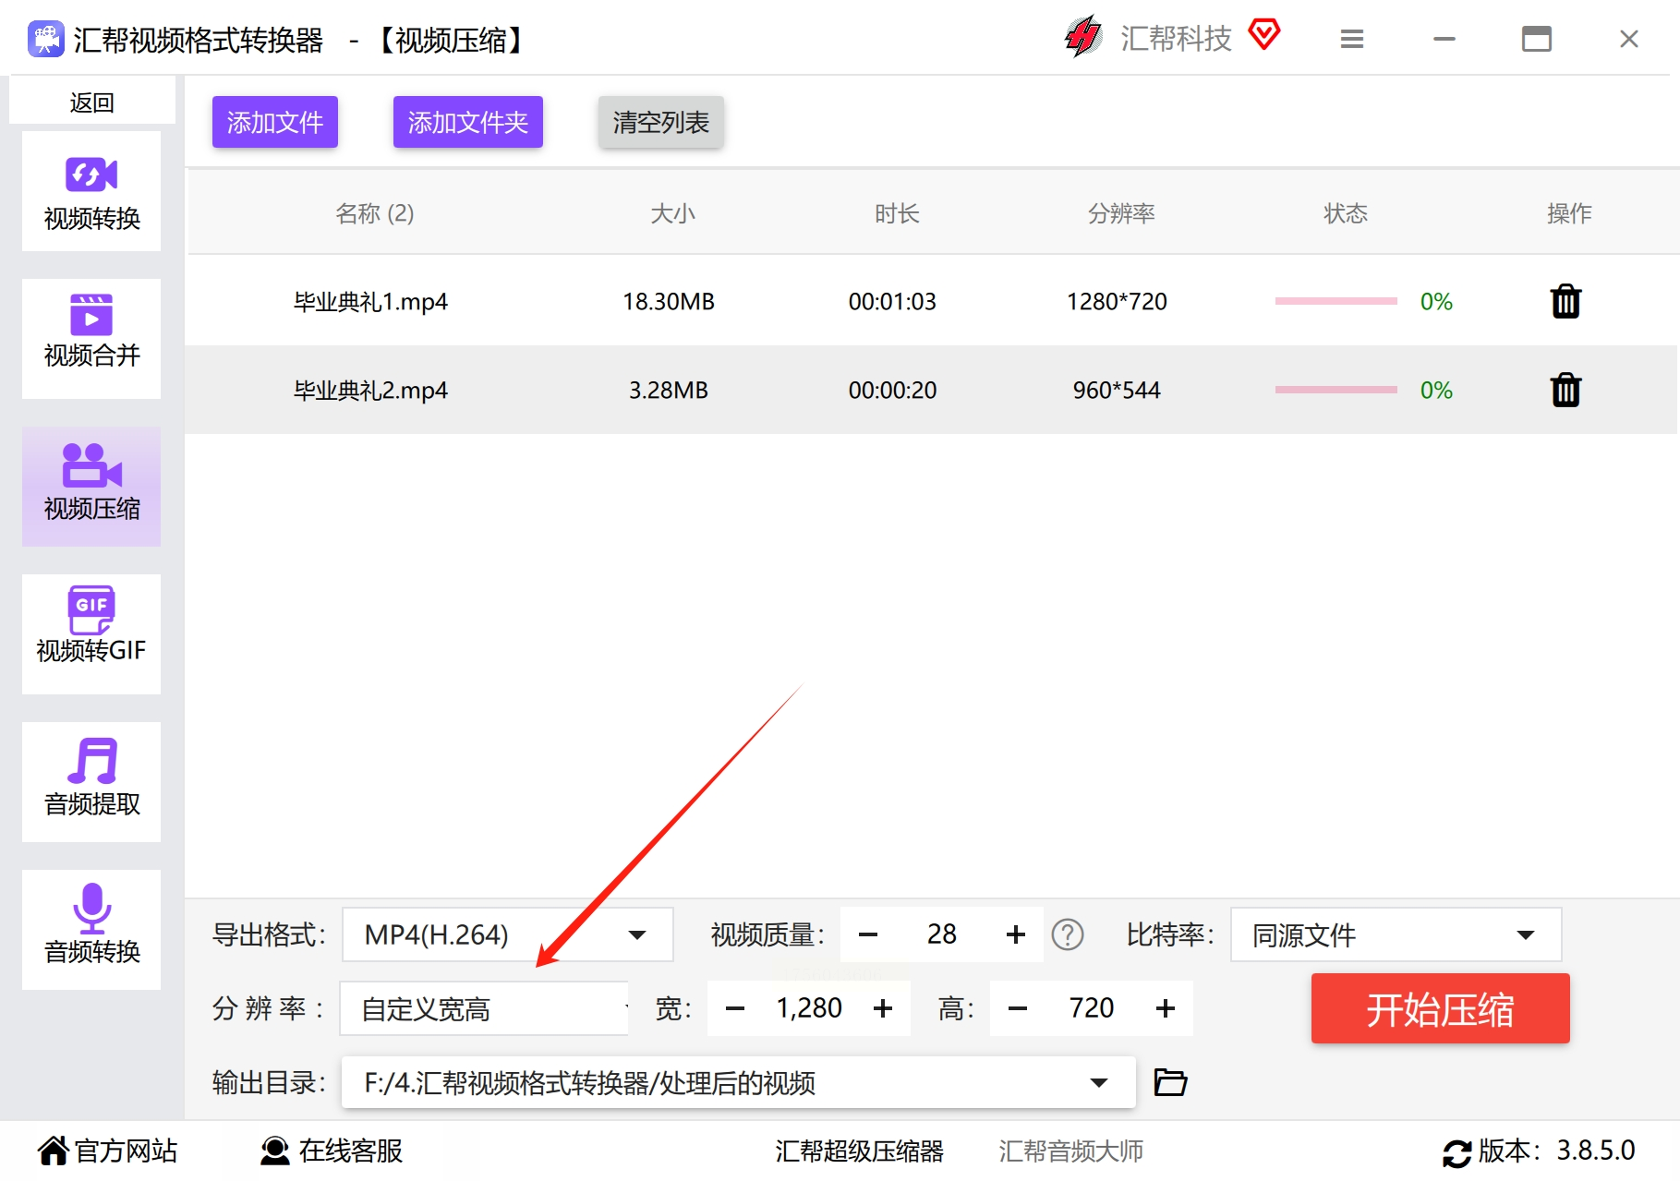Open 音频提取 tool in sidebar

pyautogui.click(x=91, y=781)
